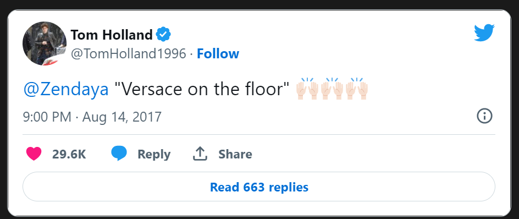
Task: Open Tom Holland's profile picture
Action: [x=45, y=43]
